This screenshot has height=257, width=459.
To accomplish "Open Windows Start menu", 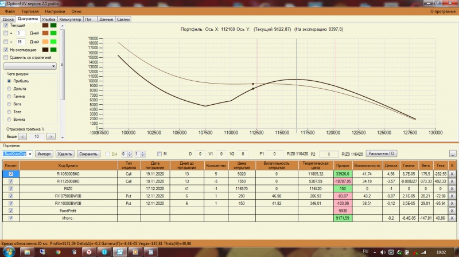I will click(8, 251).
